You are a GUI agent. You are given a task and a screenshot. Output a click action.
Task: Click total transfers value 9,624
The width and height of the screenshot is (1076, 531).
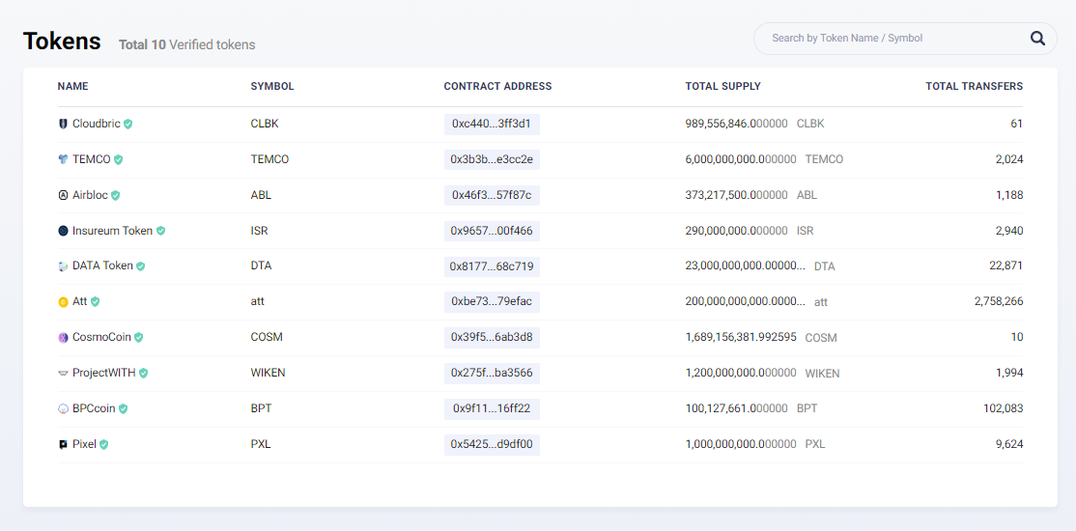pos(1009,444)
